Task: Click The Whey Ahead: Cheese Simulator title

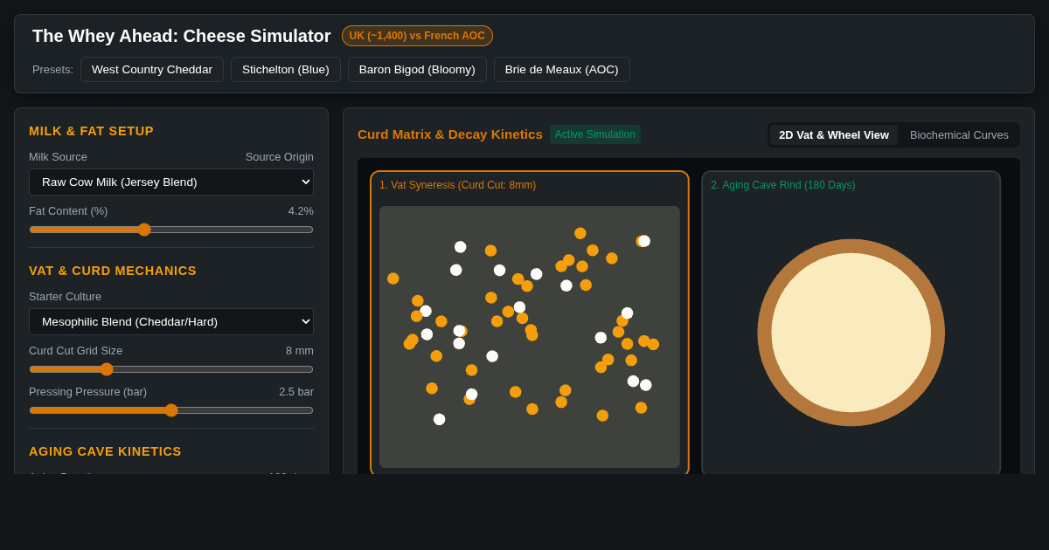Action: click(182, 36)
